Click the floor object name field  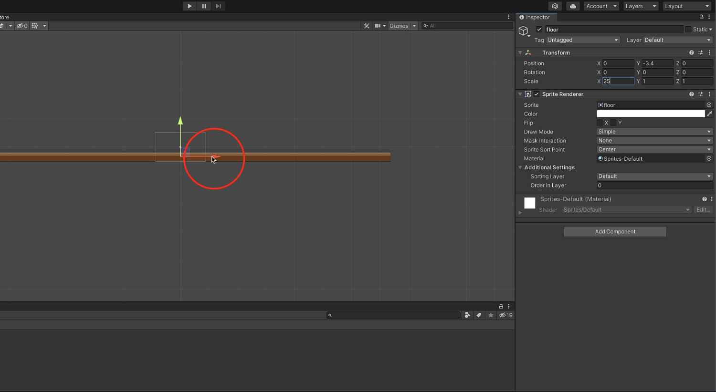[x=614, y=30]
